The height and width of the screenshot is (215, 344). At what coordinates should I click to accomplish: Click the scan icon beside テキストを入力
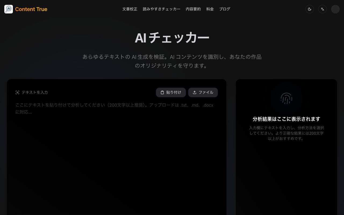17,92
